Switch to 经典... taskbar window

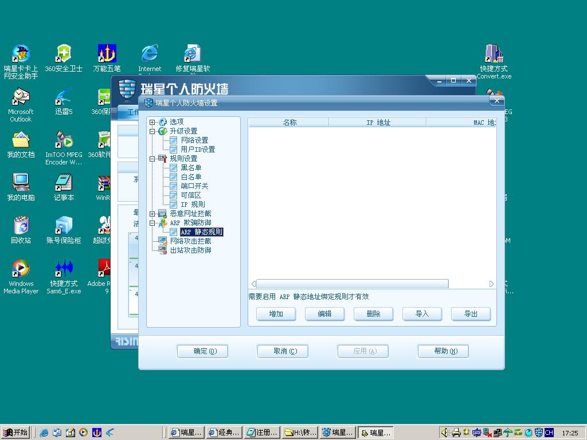pos(224,433)
